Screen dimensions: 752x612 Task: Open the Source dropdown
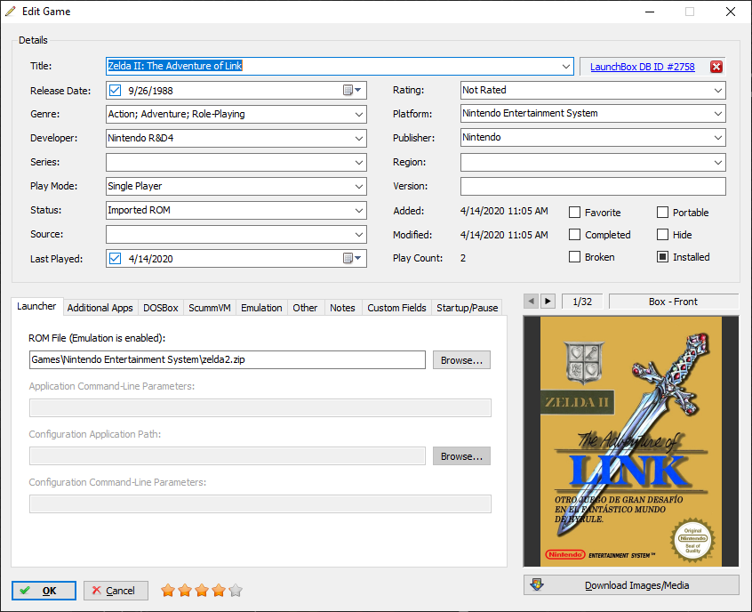[x=359, y=234]
